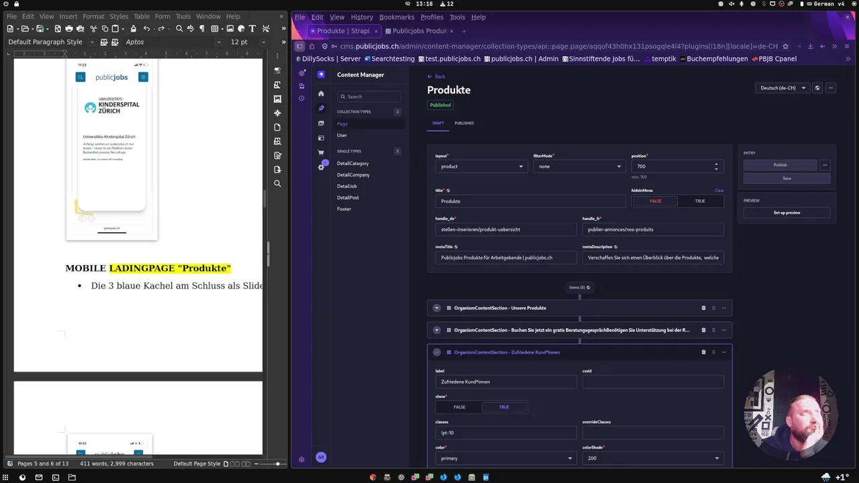
Task: Open the Footer single type
Action: pyautogui.click(x=344, y=209)
